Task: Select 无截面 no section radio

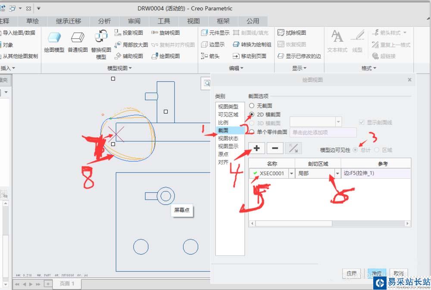Action: (x=251, y=105)
